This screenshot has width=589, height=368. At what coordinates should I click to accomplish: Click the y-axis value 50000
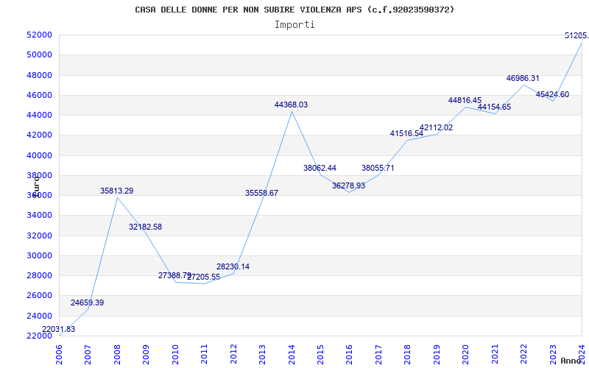(x=39, y=54)
